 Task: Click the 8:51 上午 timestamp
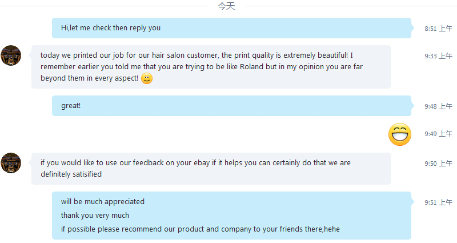438,29
